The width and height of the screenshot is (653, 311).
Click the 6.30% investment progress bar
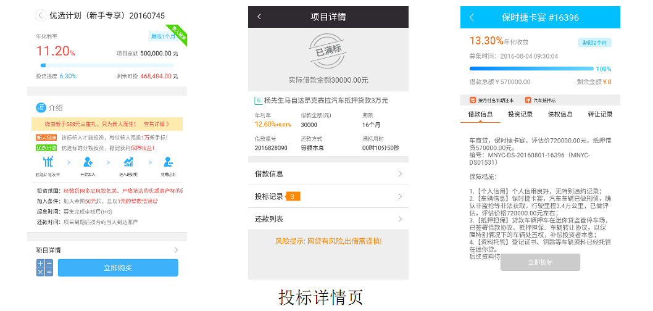(x=107, y=65)
